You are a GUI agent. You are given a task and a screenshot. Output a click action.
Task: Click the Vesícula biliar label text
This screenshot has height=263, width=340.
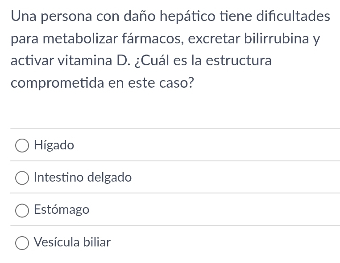pos(72,242)
